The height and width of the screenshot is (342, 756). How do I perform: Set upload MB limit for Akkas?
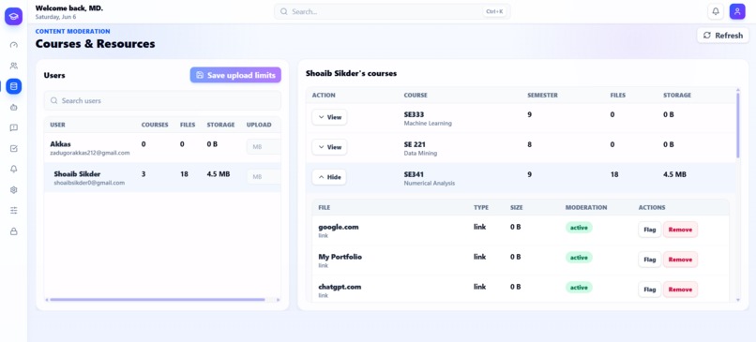tap(264, 146)
